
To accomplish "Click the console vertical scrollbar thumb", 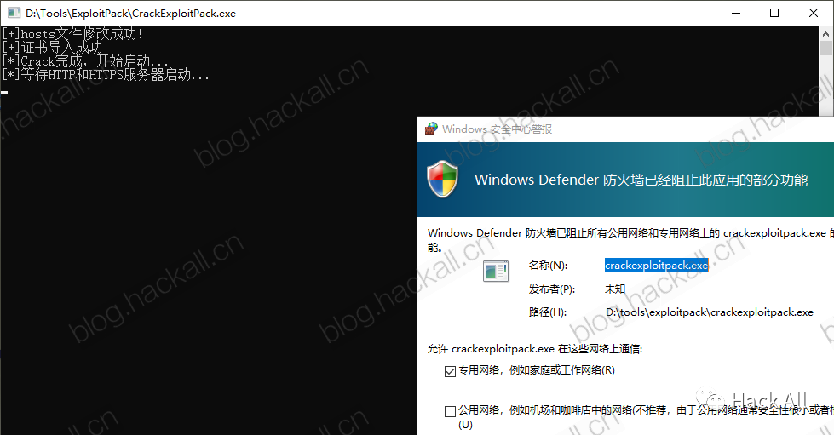I will click(x=826, y=48).
